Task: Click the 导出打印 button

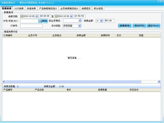Action: pyautogui.click(x=139, y=26)
